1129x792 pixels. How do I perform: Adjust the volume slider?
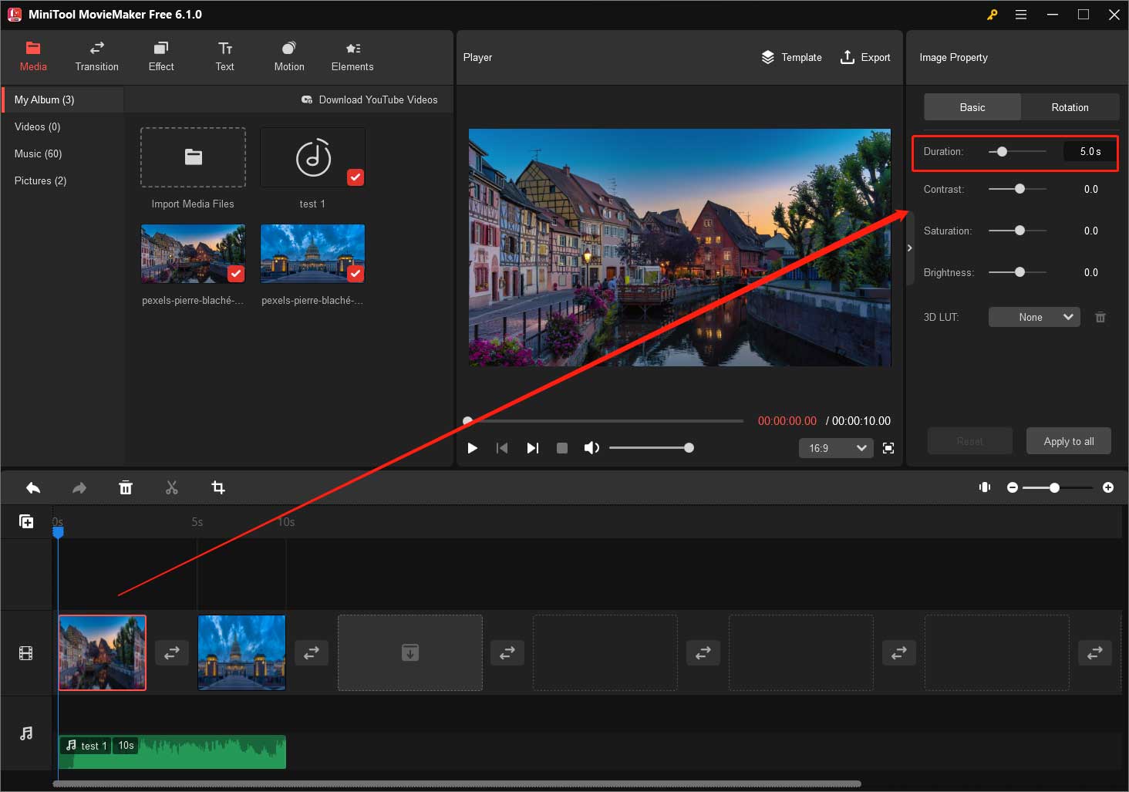click(x=652, y=447)
